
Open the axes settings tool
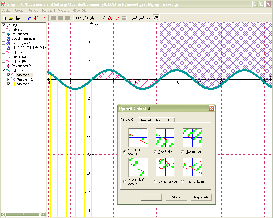(x=29, y=18)
